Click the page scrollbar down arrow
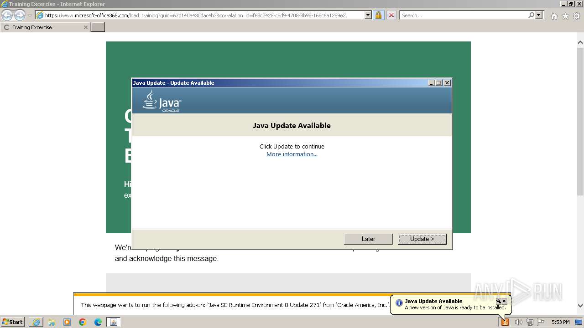Viewport: 584px width, 328px height. [x=580, y=306]
